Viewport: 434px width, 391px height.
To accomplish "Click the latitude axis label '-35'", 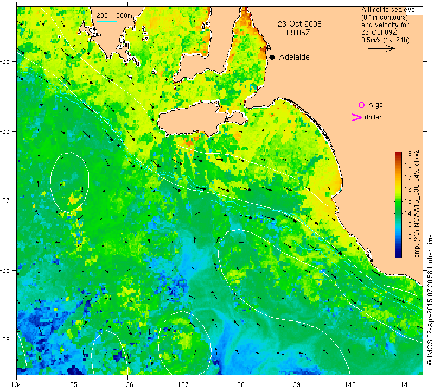I will pyautogui.click(x=5, y=61).
